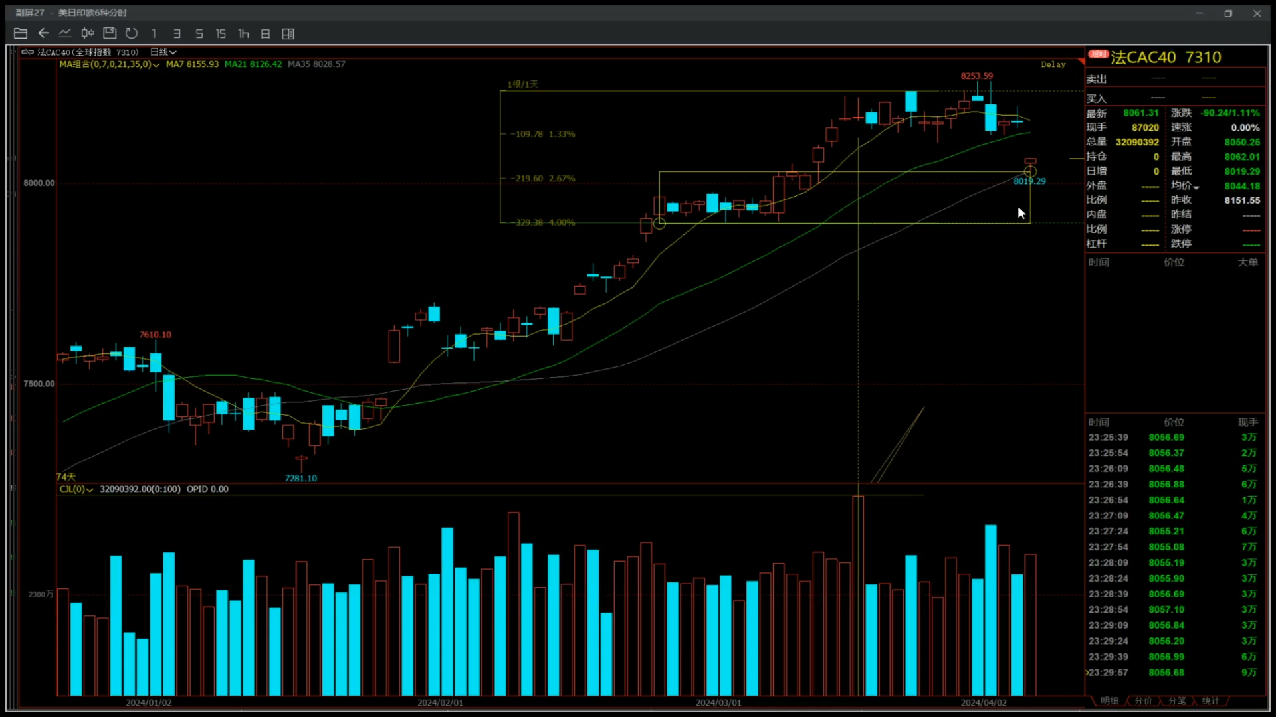Screen dimensions: 1276x717
Task: Click the 现手 column header in tick list
Action: (1247, 422)
